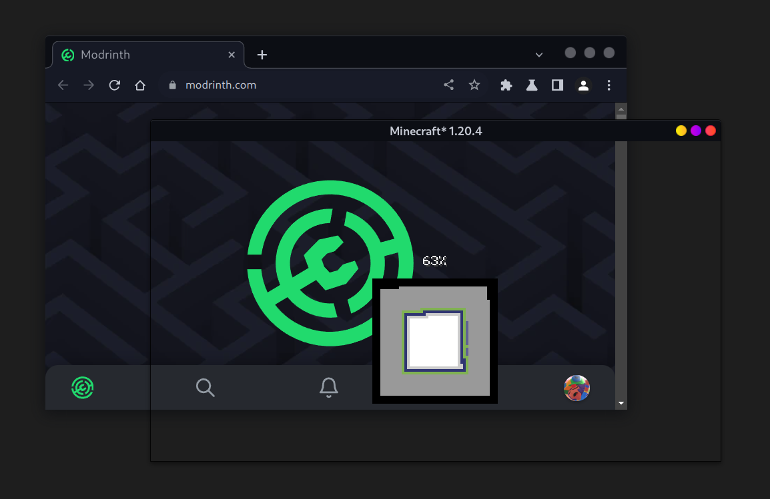Go to the browser home page

(x=140, y=85)
